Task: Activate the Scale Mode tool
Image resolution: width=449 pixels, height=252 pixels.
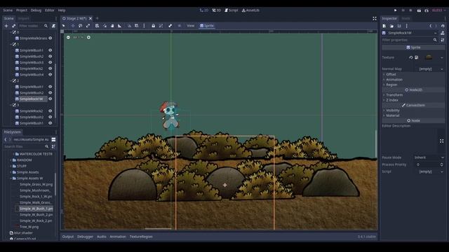Action: click(x=88, y=26)
